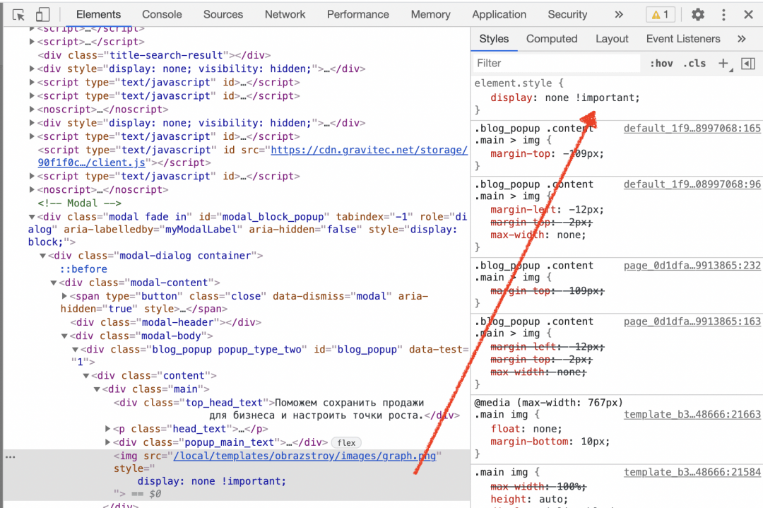This screenshot has width=763, height=508.
Task: Open the Element Classes .cls panel
Action: [x=694, y=63]
